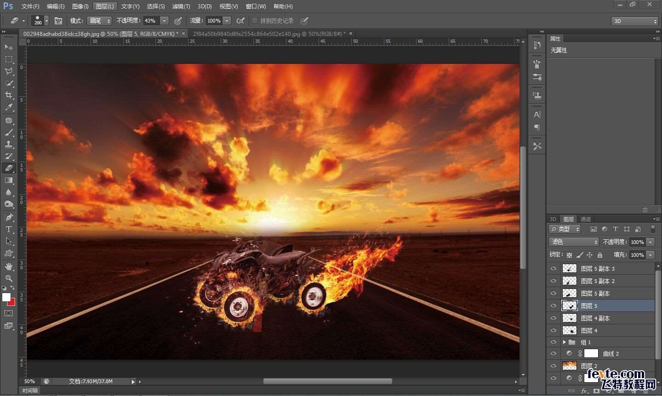Click the horizontal canvas scrollbar
This screenshot has width=662, height=396.
pos(327,381)
